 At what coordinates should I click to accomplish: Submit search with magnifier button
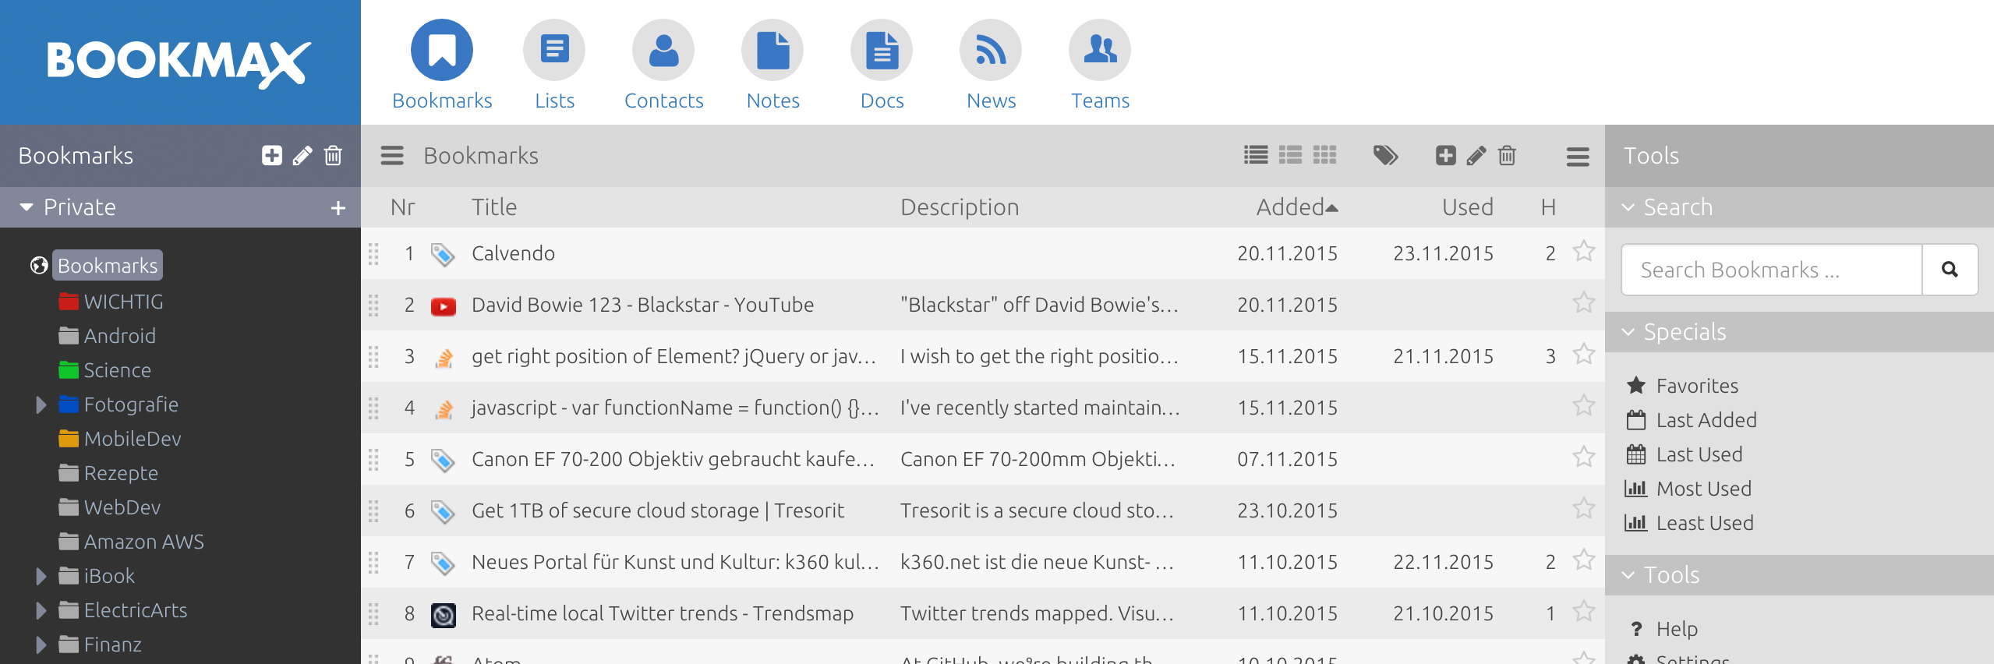pos(1950,270)
